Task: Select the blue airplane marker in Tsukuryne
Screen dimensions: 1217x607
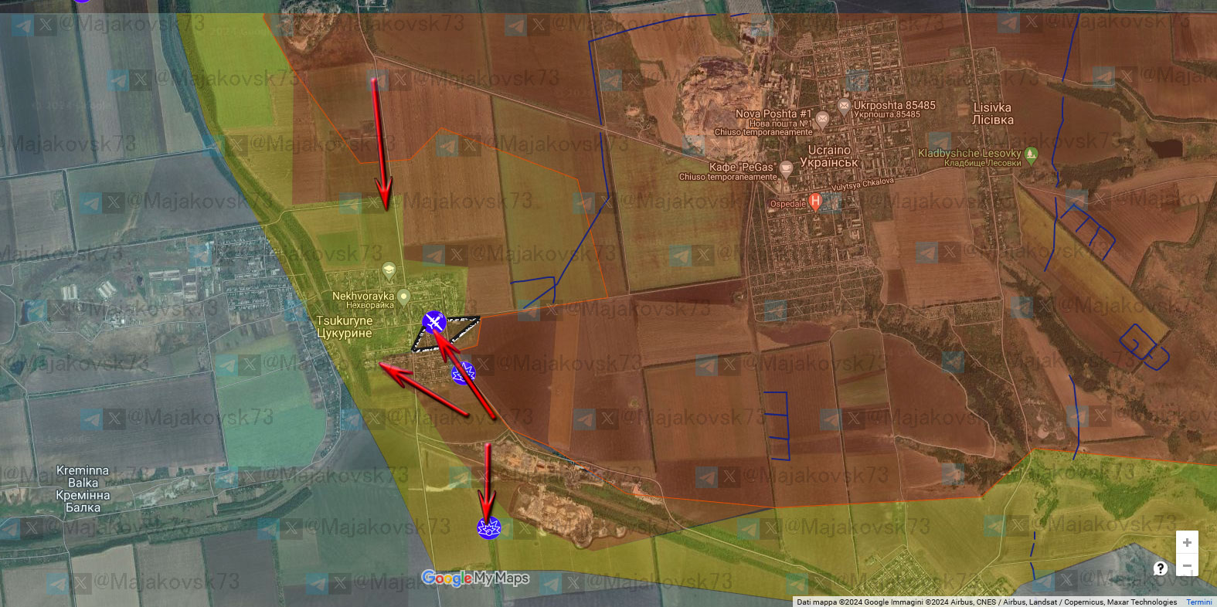Action: point(434,322)
